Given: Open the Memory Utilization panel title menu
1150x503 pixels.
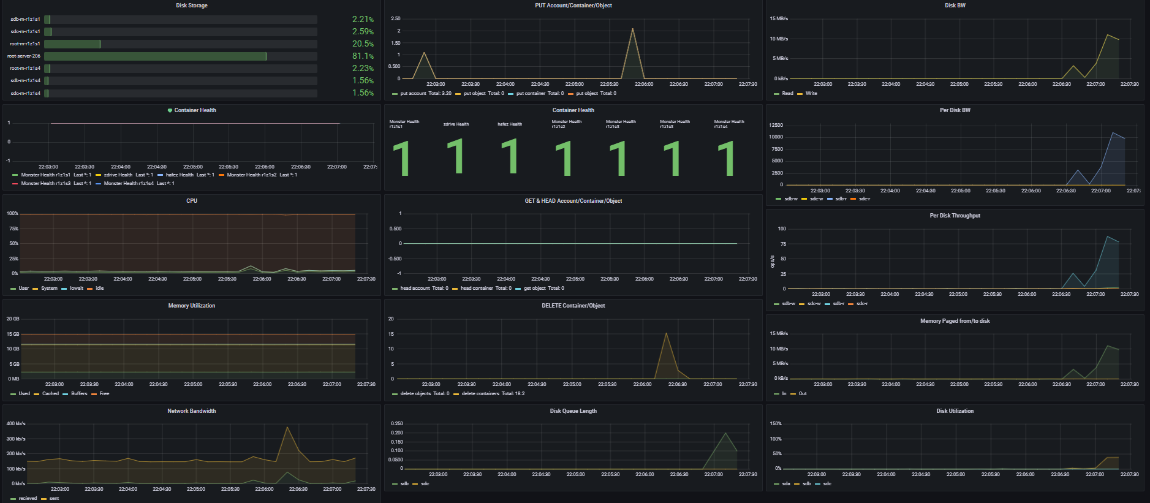Looking at the screenshot, I should (x=192, y=306).
